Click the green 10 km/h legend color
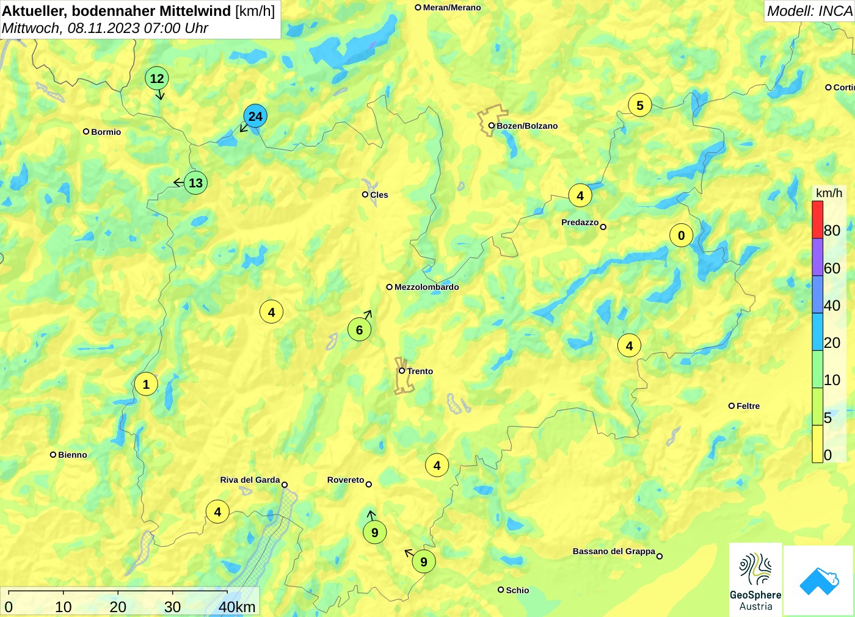The height and width of the screenshot is (617, 855). pyautogui.click(x=817, y=369)
